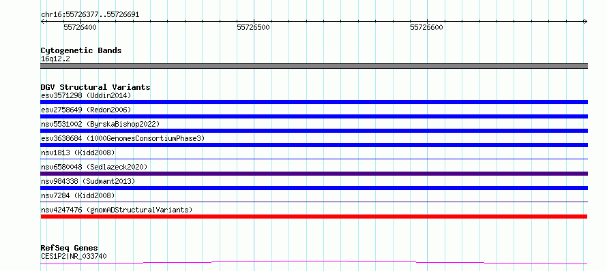Click the CES1P2|NR_033740 gene label

pos(74,256)
